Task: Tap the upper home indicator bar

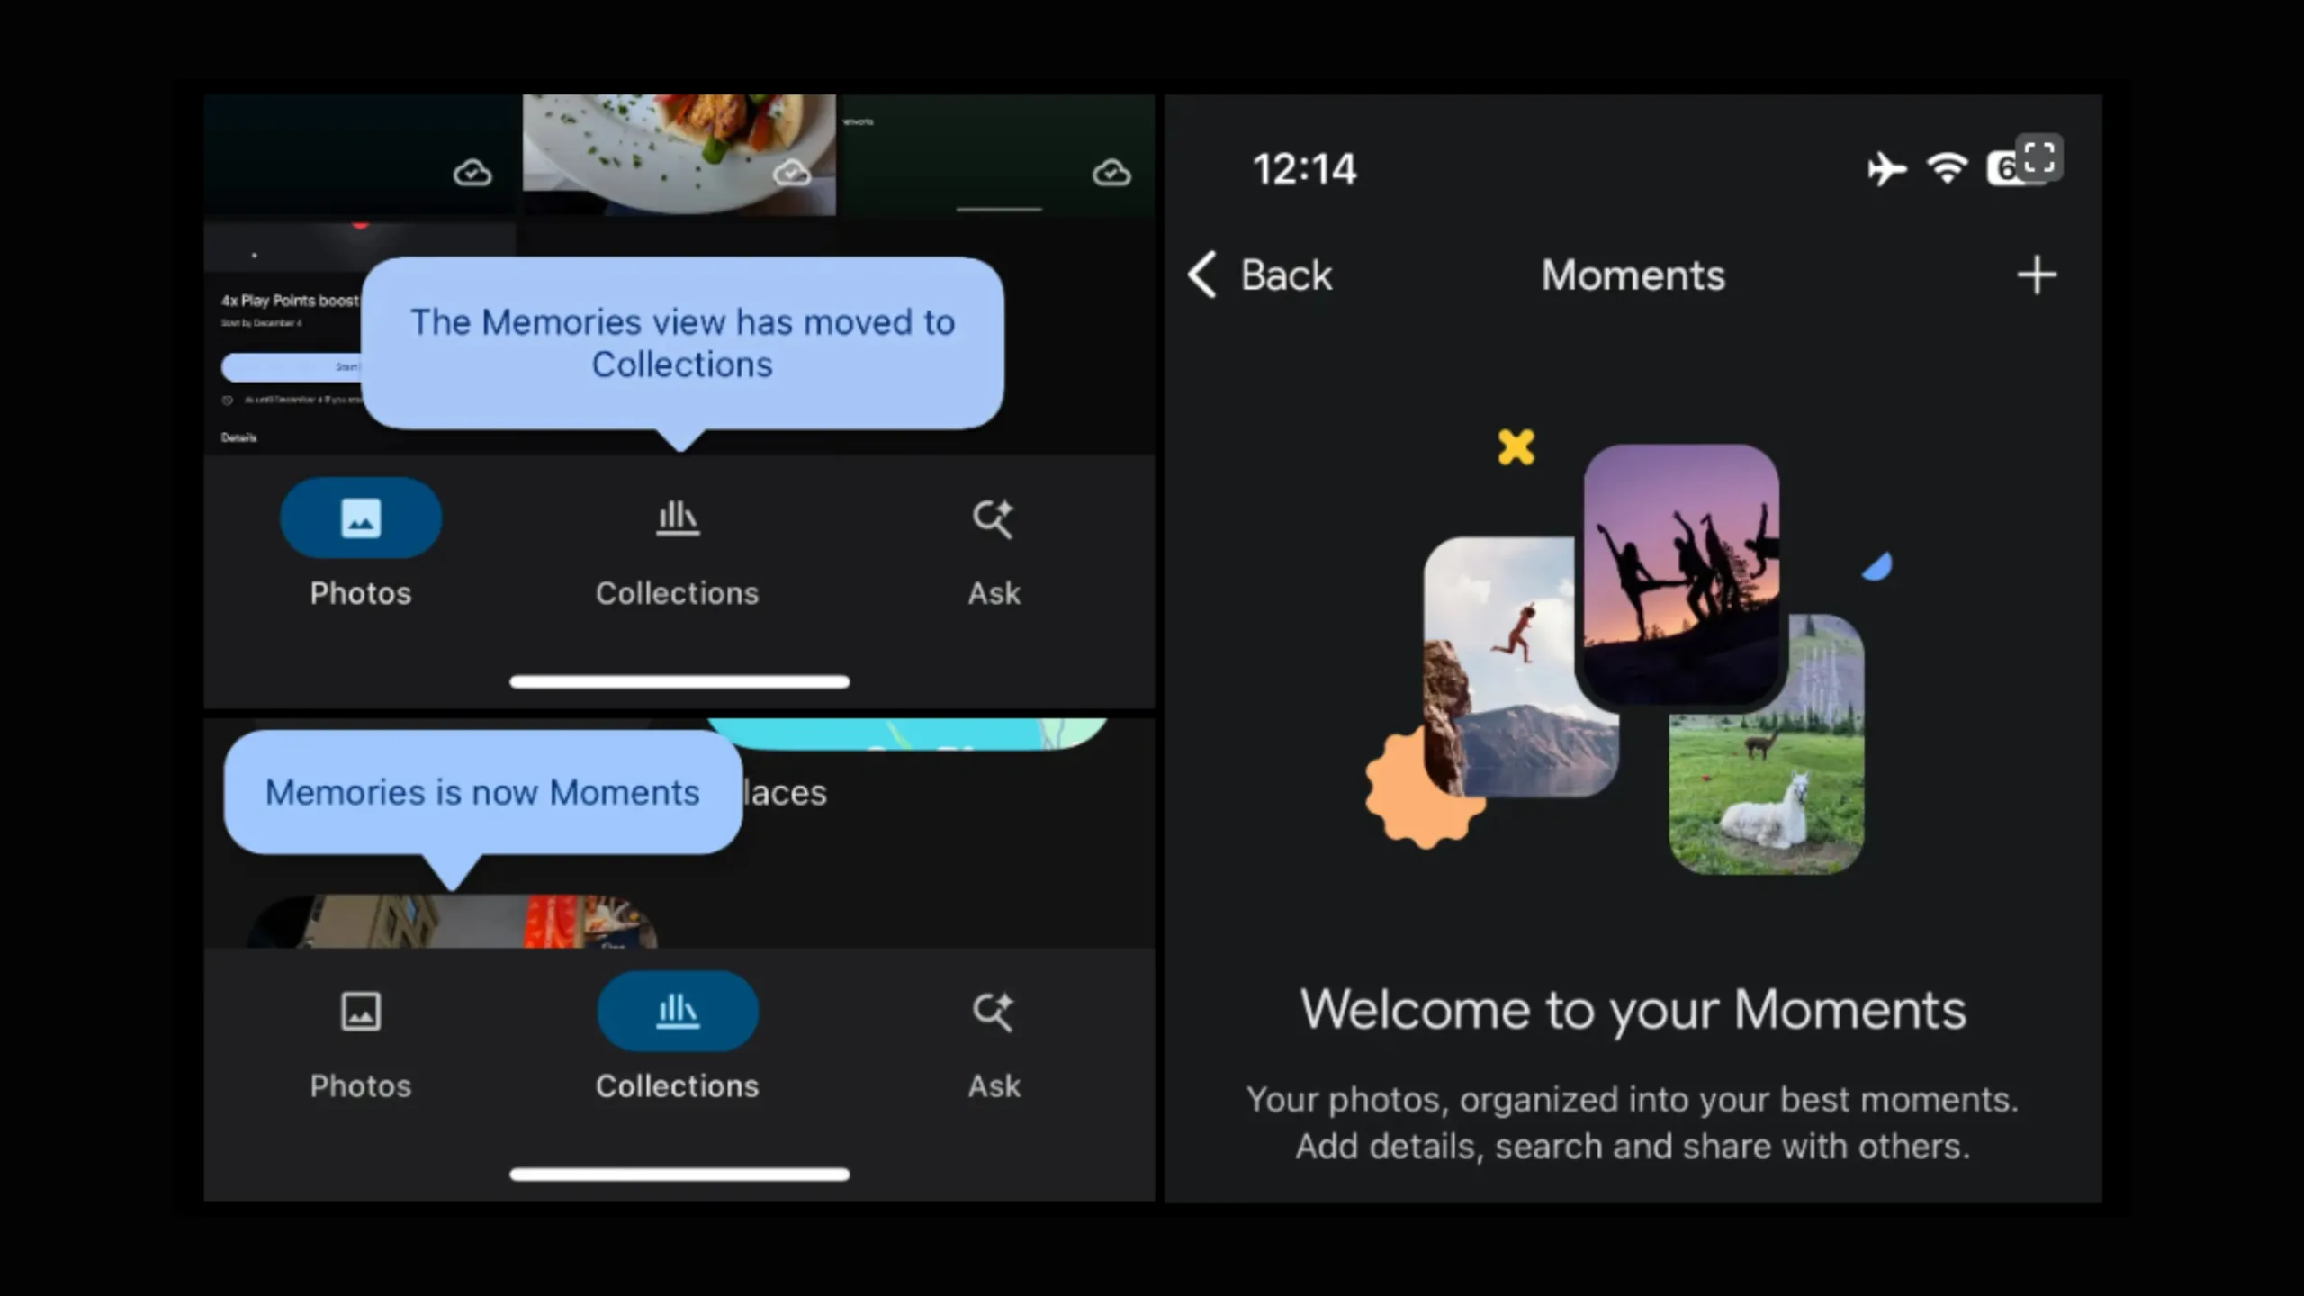Action: coord(679,681)
